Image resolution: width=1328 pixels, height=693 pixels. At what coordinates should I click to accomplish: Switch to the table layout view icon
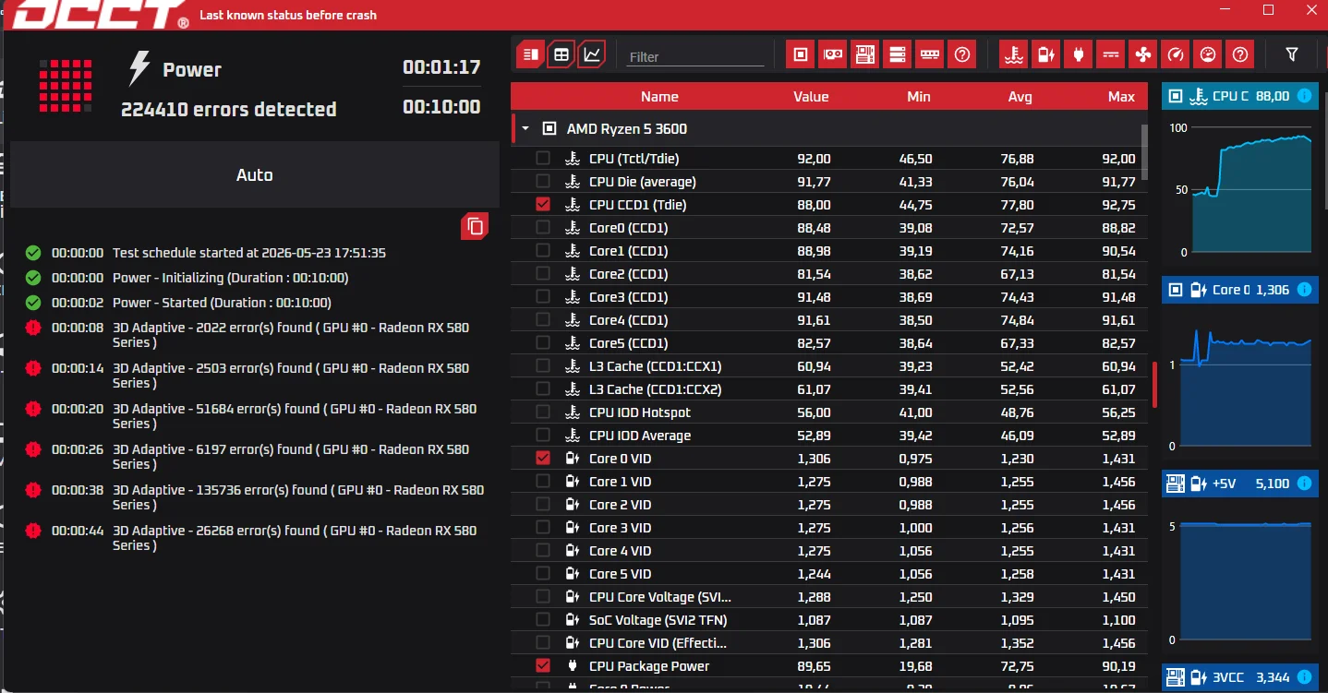coord(561,54)
